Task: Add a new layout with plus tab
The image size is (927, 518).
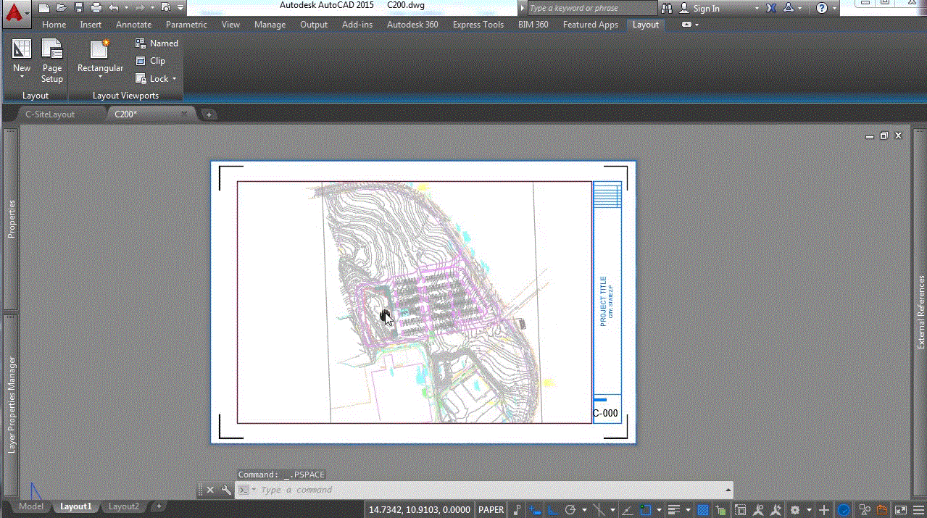Action: 159,506
